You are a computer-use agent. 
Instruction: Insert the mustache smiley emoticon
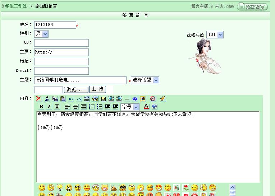click(87, 188)
